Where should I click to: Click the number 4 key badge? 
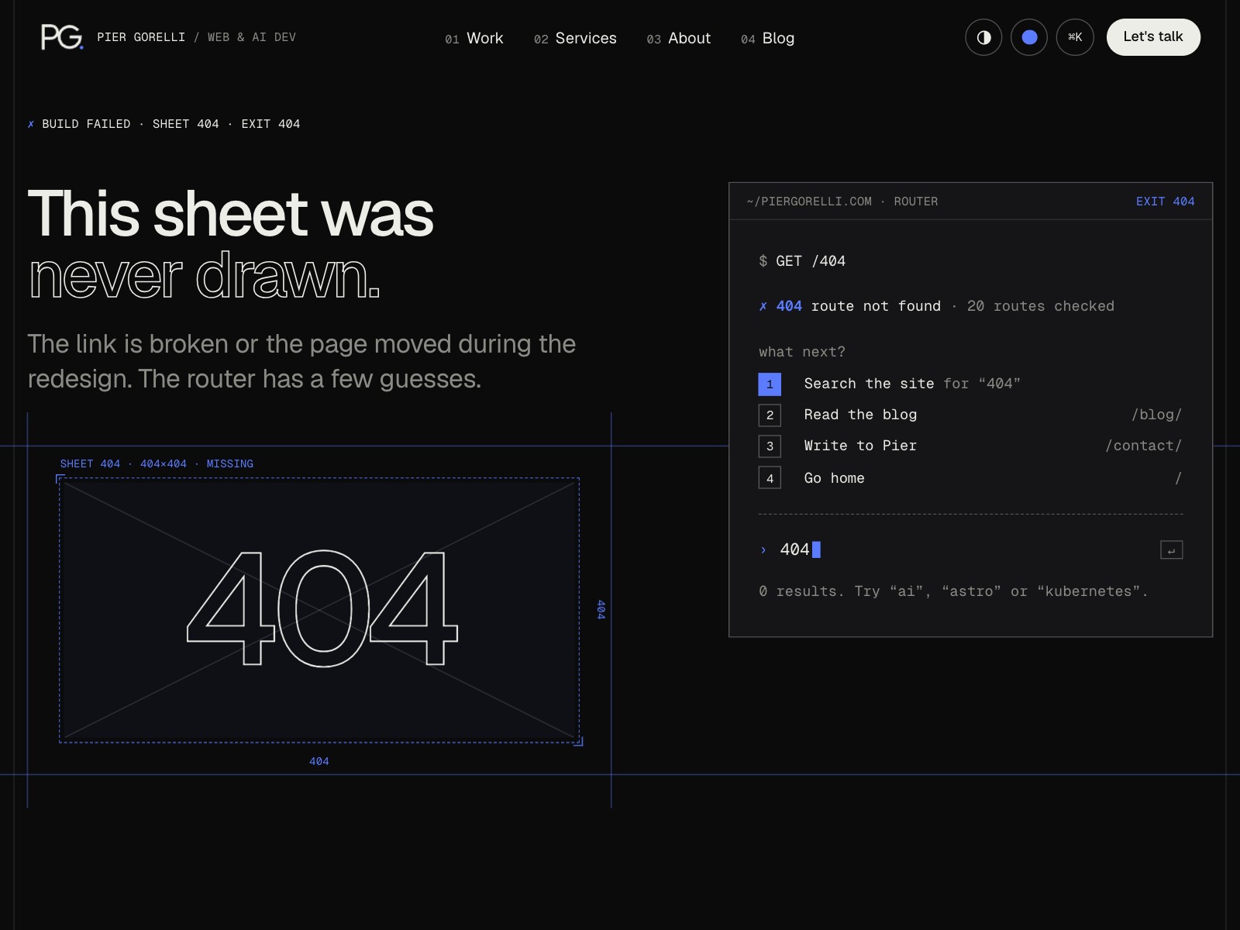click(770, 478)
